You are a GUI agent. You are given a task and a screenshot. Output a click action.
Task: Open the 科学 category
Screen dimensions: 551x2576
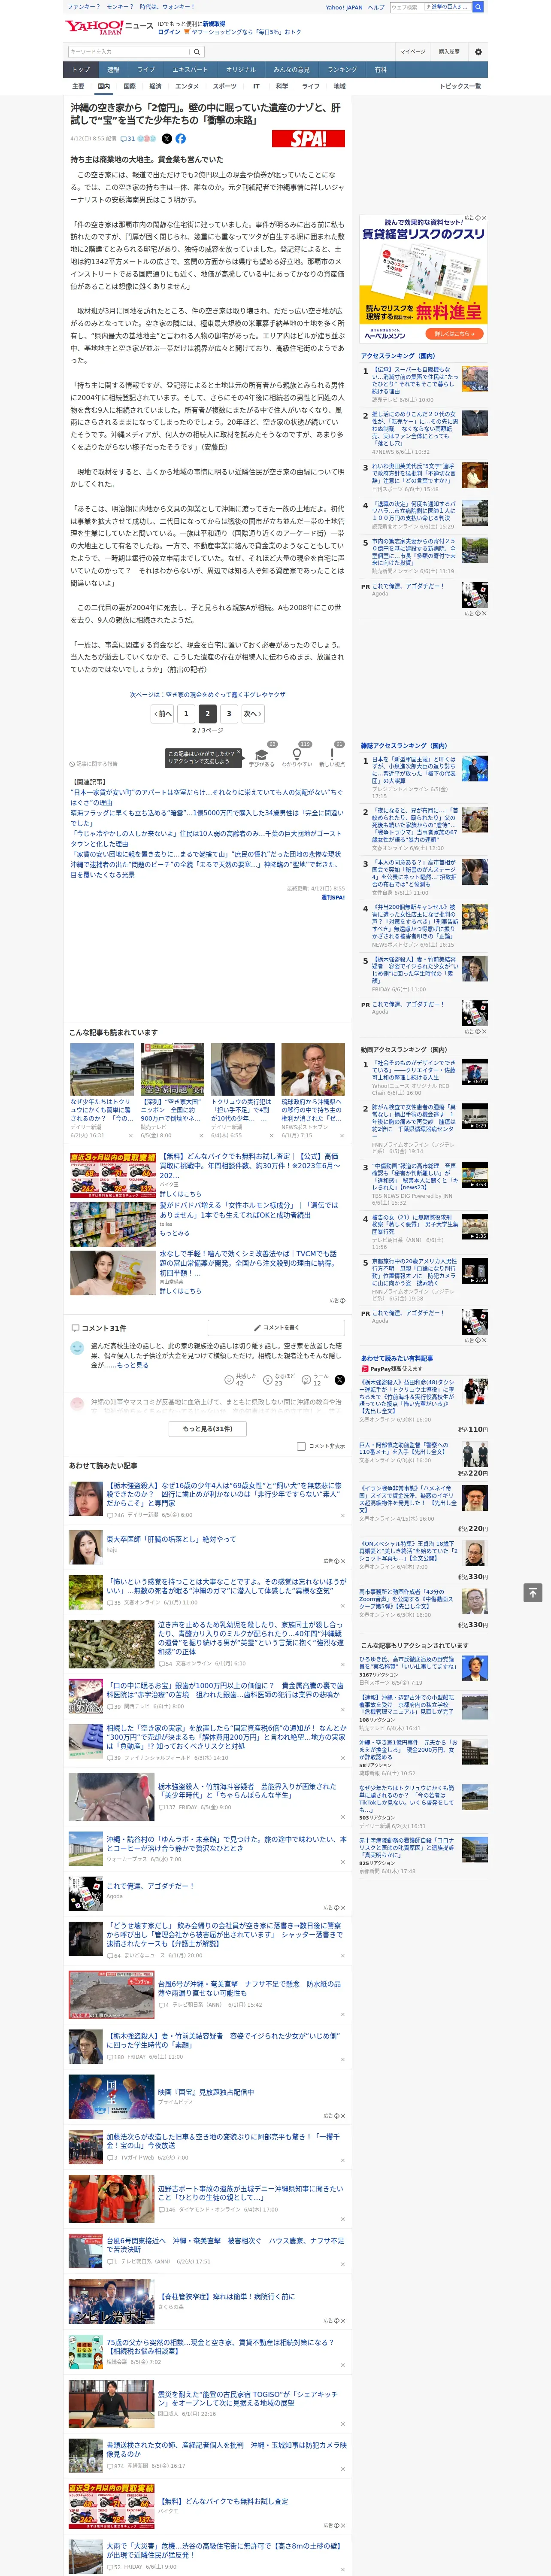(x=282, y=87)
